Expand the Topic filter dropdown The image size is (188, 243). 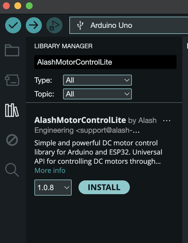tap(97, 94)
